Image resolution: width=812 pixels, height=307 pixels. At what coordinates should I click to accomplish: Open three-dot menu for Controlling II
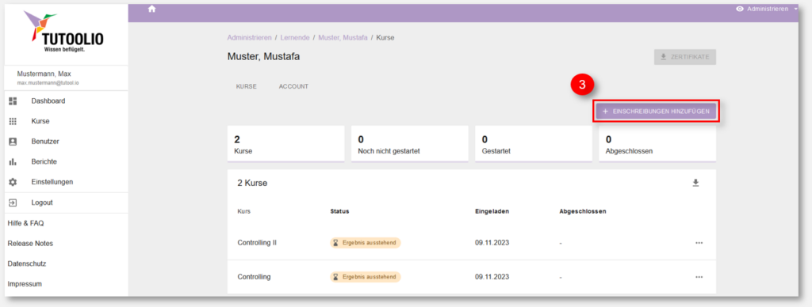tap(699, 242)
